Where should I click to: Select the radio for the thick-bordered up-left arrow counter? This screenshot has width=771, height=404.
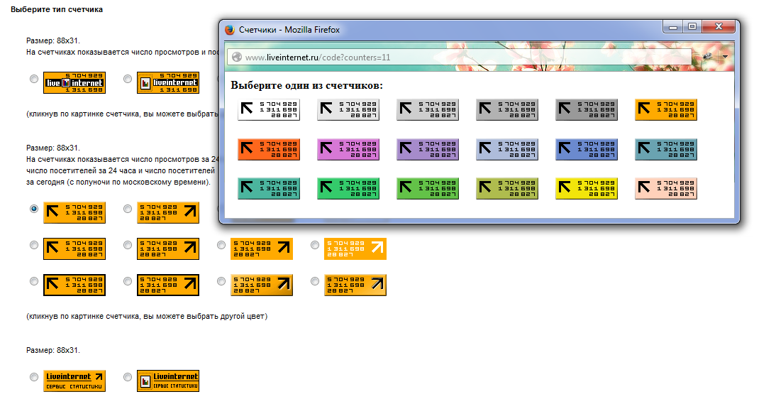coord(34,281)
